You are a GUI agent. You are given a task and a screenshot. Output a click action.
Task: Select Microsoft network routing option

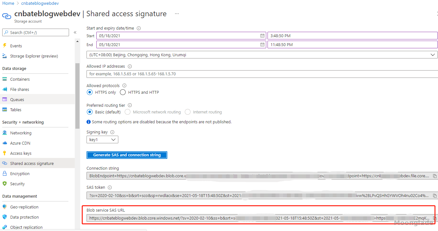pyautogui.click(x=128, y=112)
